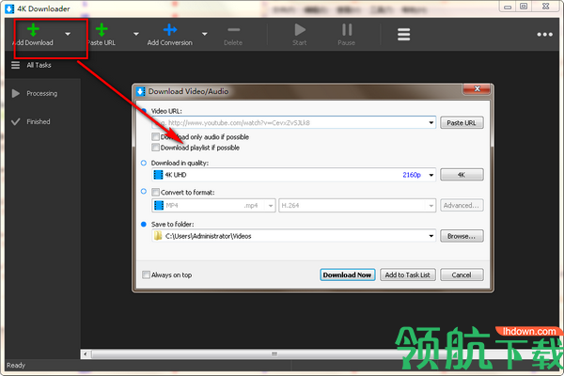Open the hamburger list menu in toolbar

[x=403, y=35]
